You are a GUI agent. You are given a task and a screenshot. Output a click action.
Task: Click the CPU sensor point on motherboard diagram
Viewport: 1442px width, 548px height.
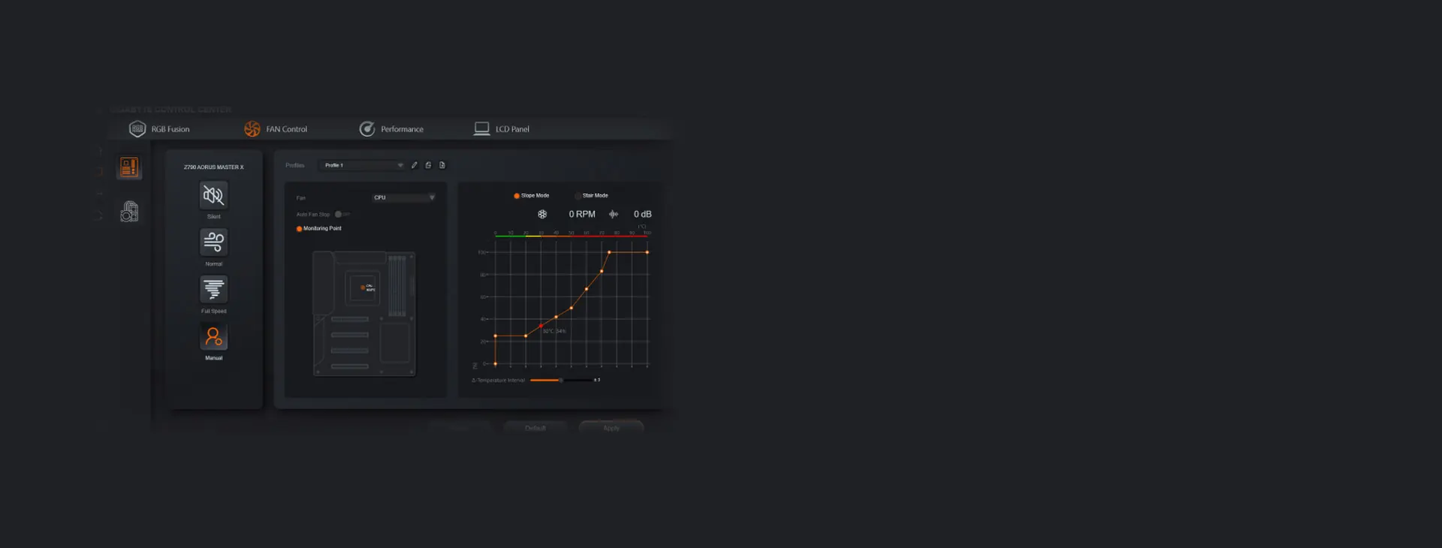(363, 288)
